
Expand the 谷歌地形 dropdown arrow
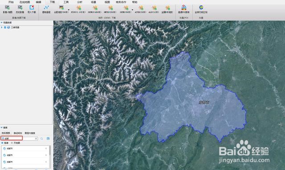[x=69, y=10]
